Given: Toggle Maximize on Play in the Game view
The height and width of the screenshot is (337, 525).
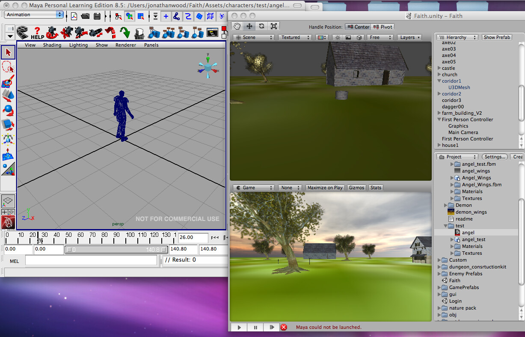Looking at the screenshot, I should (x=324, y=187).
